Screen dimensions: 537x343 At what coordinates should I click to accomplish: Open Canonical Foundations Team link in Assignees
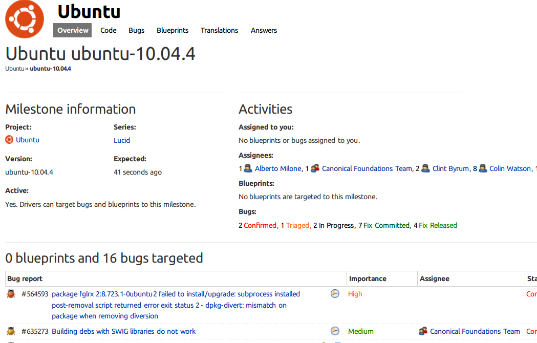pos(367,168)
